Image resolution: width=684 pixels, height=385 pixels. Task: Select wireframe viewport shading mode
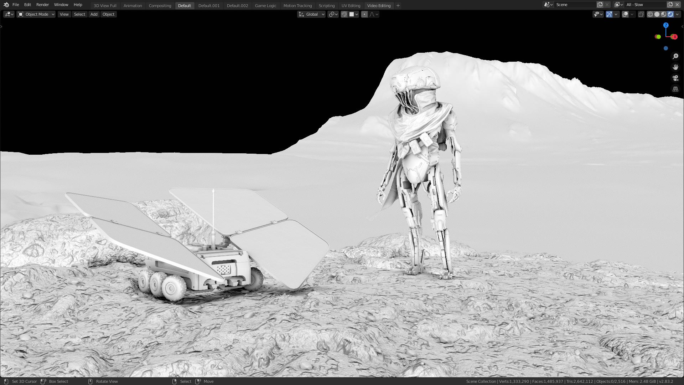[650, 14]
